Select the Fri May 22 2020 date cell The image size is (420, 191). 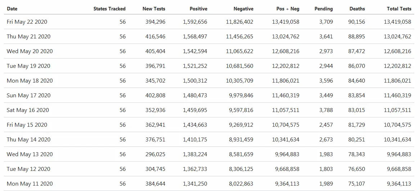coord(27,22)
